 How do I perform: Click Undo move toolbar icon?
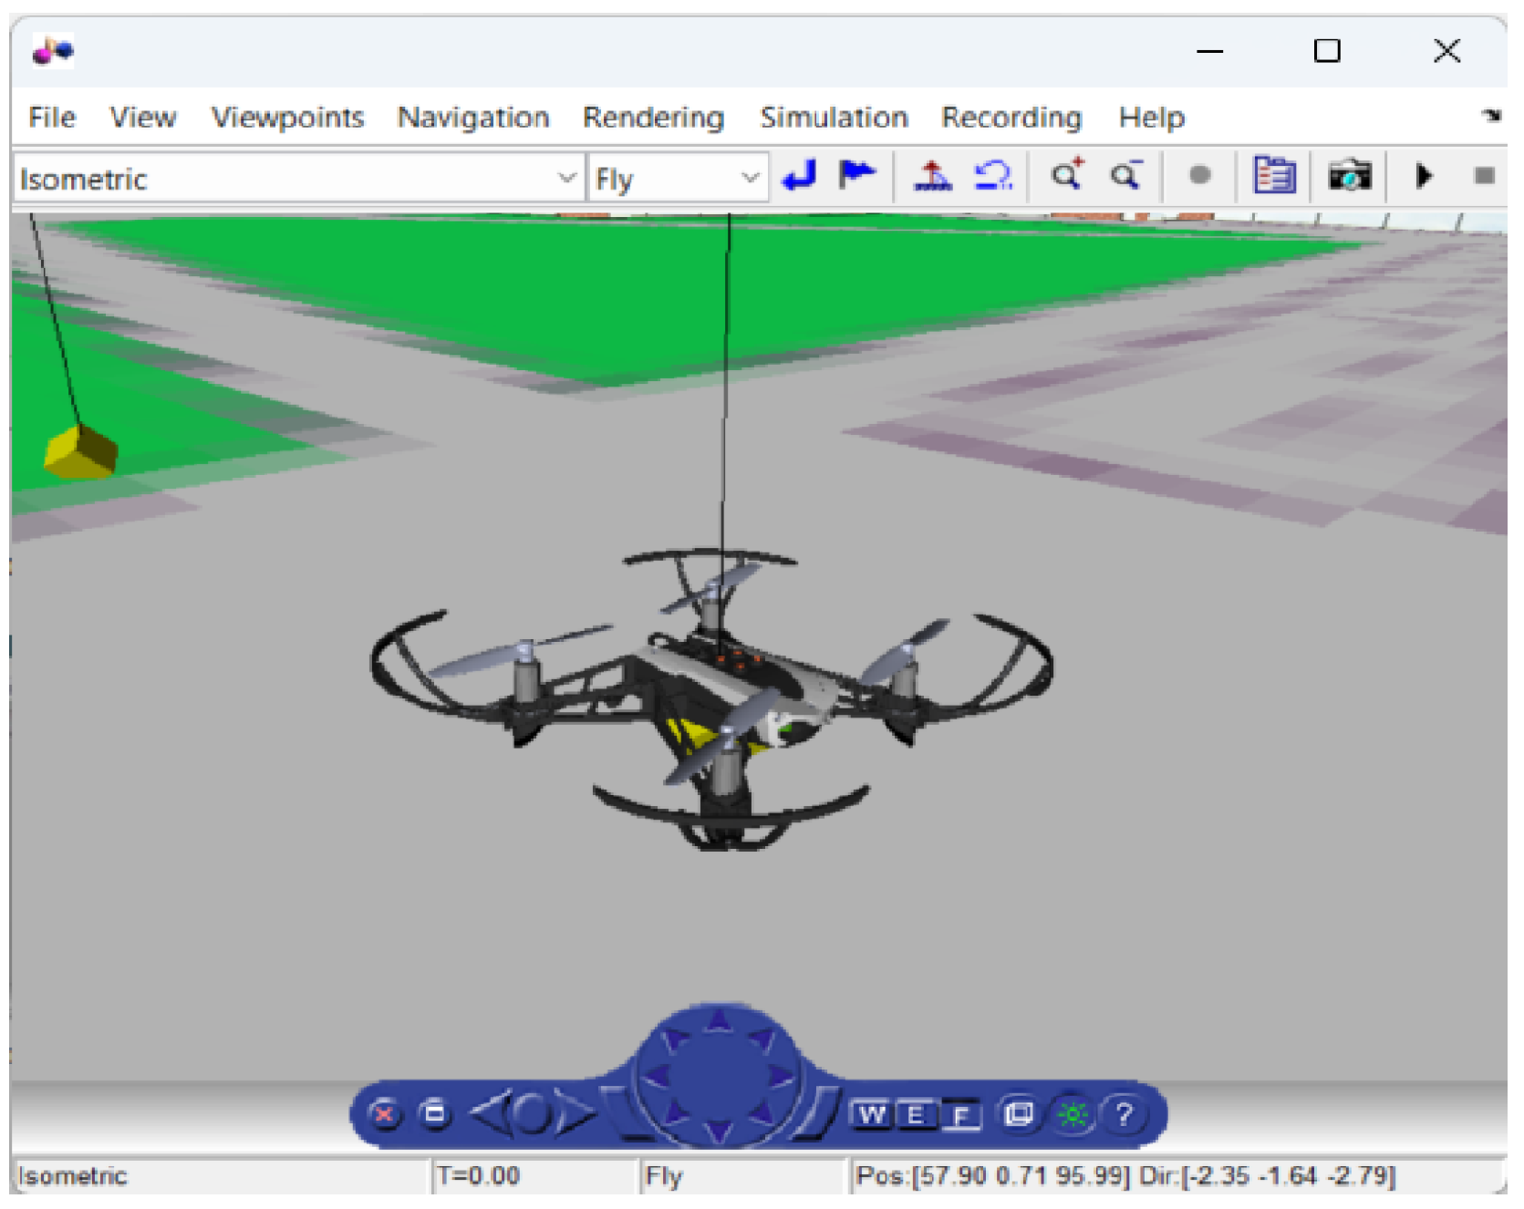tap(992, 175)
